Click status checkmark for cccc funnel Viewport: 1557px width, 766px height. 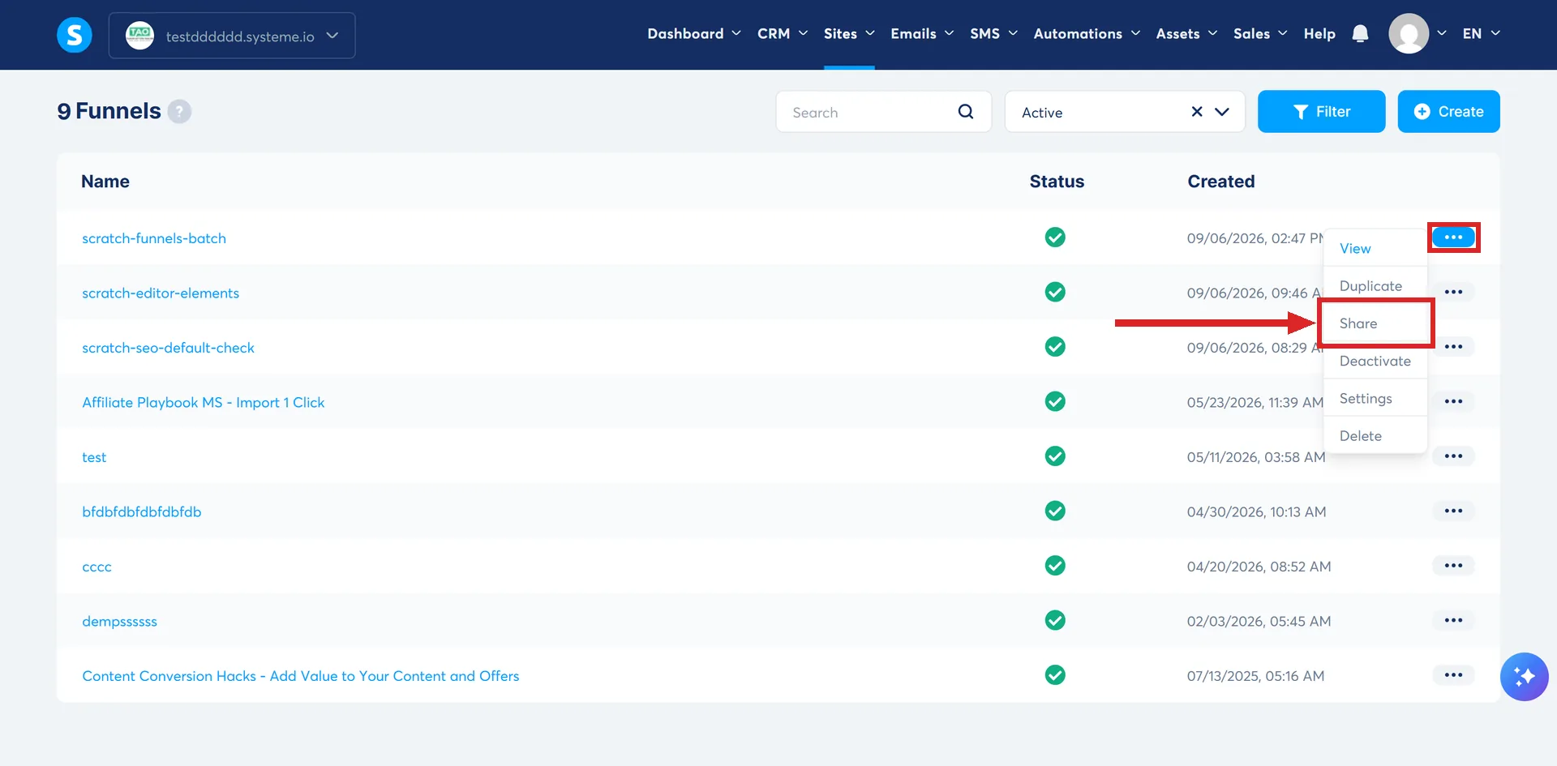[1055, 566]
